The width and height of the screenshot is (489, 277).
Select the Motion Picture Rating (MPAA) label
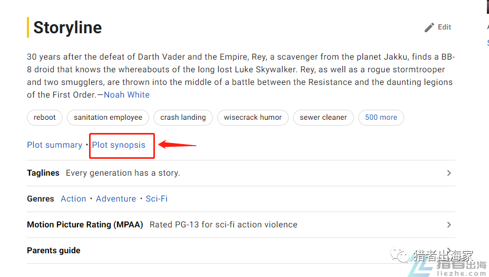[x=85, y=225]
